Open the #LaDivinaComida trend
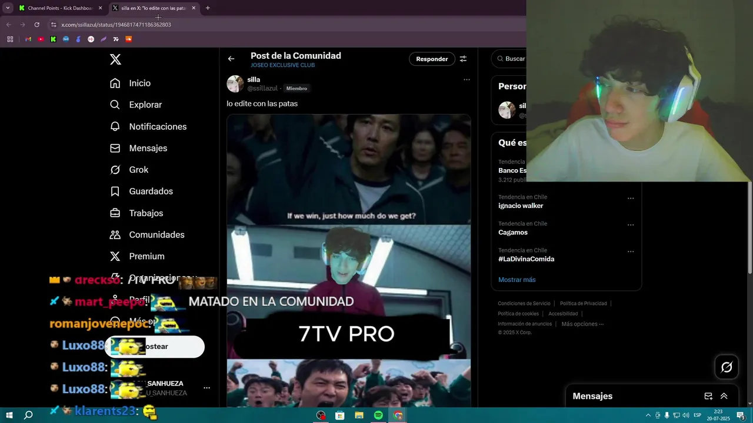 click(526, 258)
